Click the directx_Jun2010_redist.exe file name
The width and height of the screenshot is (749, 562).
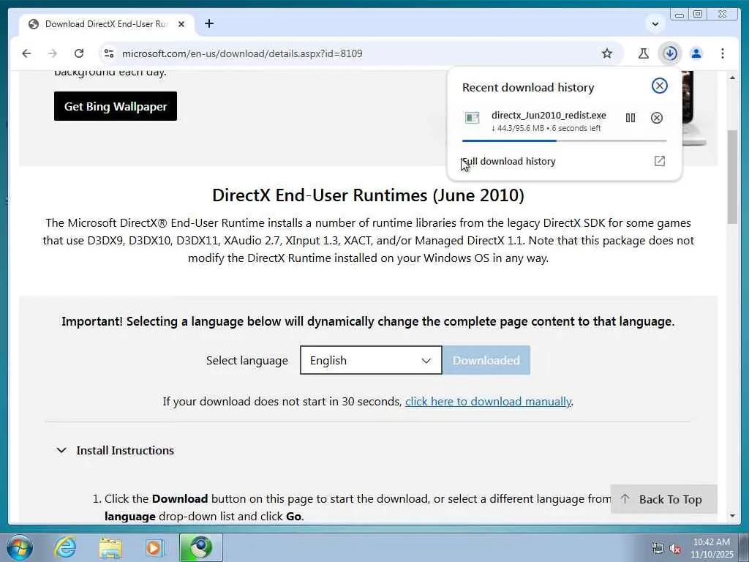549,115
